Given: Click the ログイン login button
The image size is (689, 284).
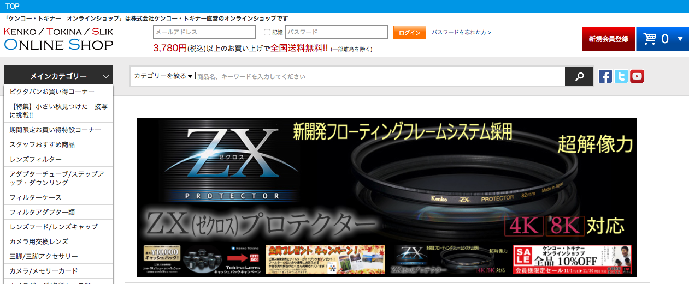Looking at the screenshot, I should (409, 32).
